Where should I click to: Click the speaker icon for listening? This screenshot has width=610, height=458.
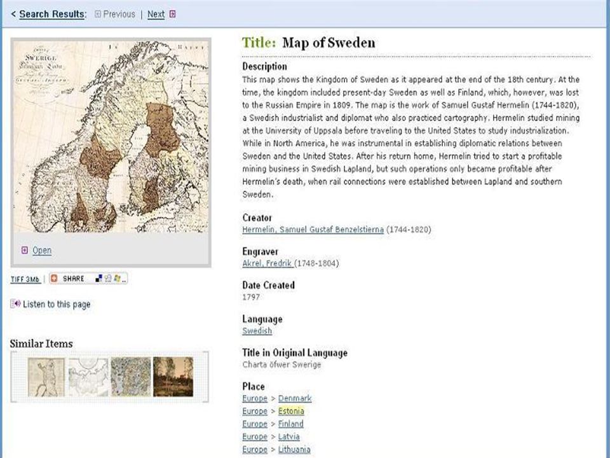[15, 304]
